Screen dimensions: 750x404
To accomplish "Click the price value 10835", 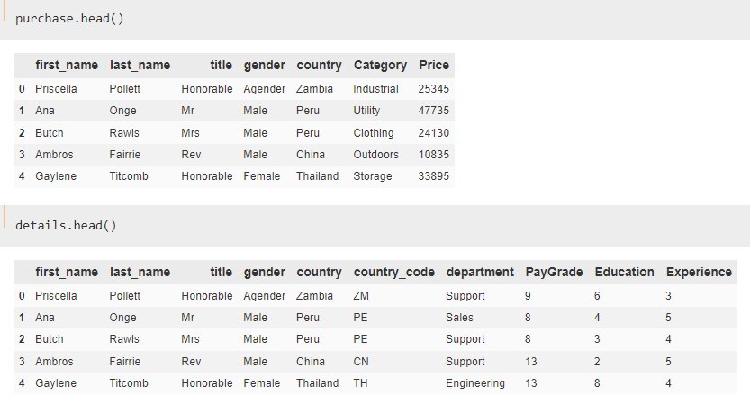I will [434, 155].
